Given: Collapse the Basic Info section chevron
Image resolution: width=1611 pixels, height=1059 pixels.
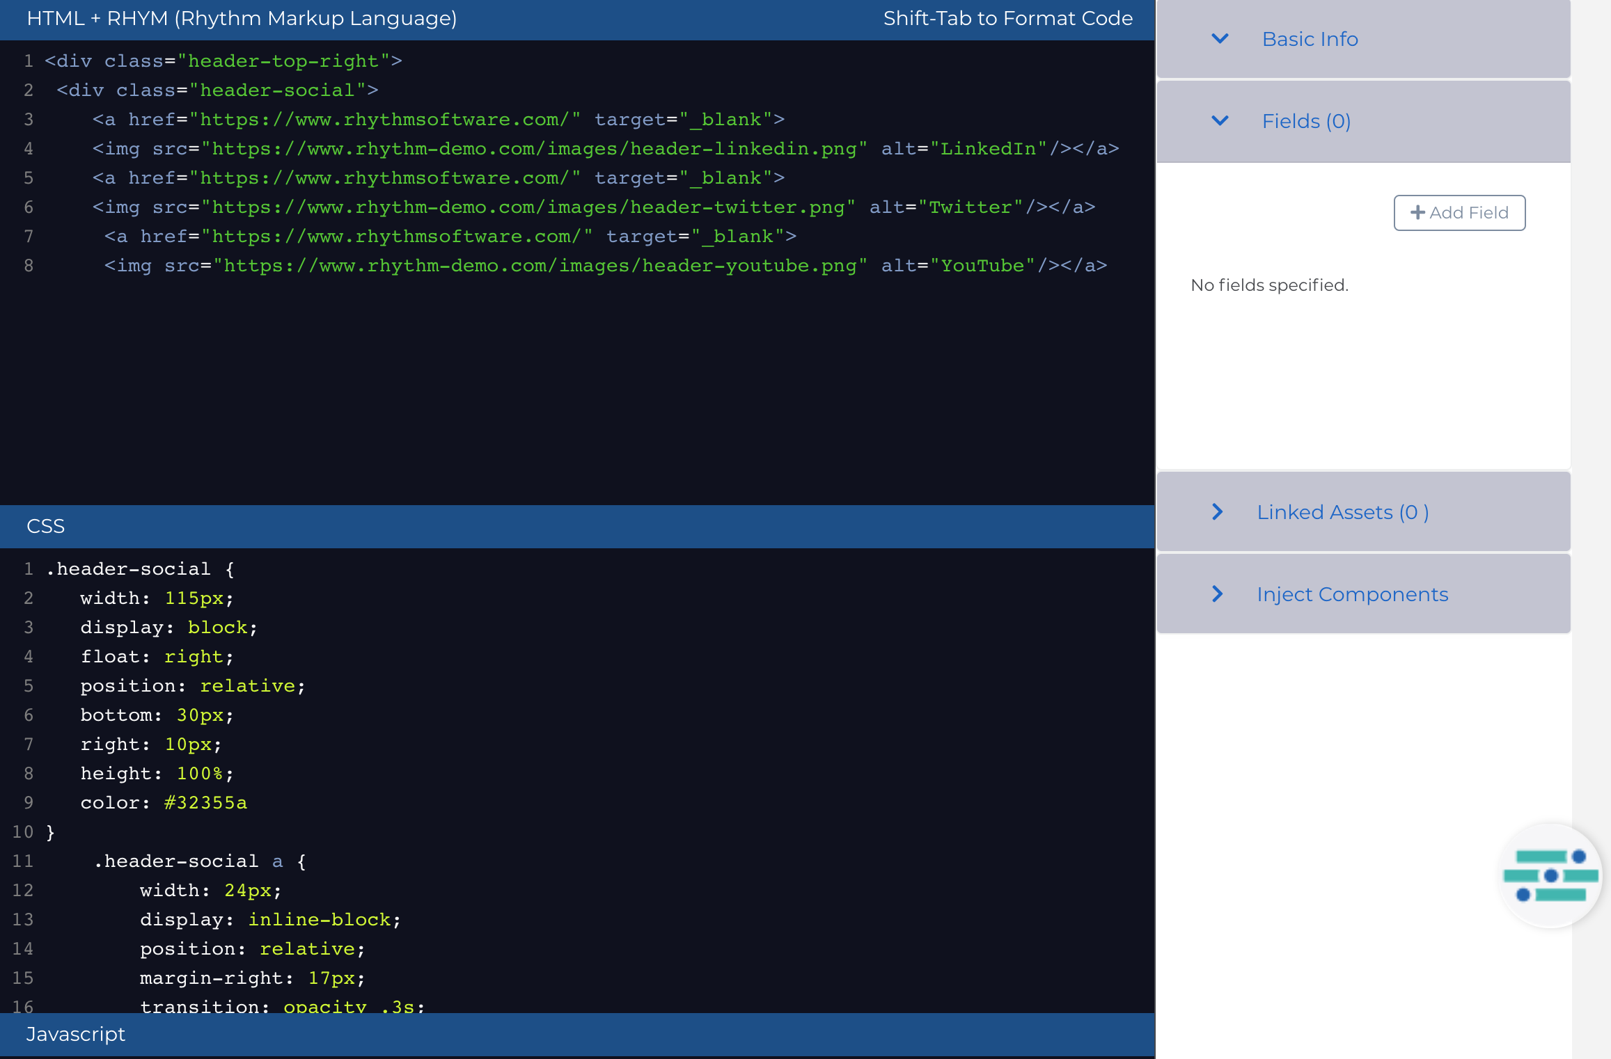Looking at the screenshot, I should [x=1220, y=39].
